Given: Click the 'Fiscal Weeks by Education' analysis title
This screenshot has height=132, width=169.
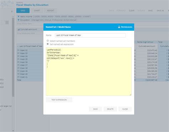Looking at the screenshot, I should [x=32, y=5].
